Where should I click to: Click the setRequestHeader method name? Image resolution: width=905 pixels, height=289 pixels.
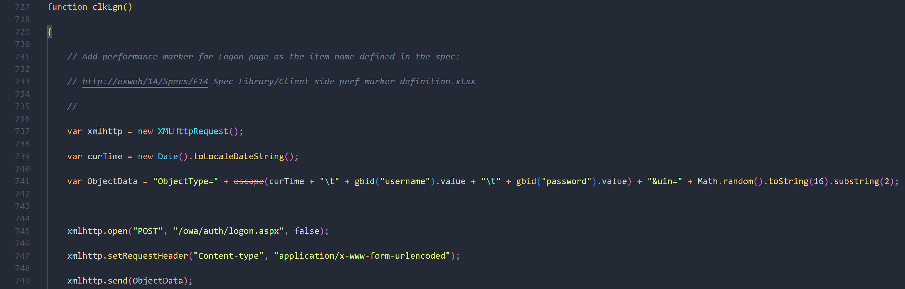coord(148,256)
